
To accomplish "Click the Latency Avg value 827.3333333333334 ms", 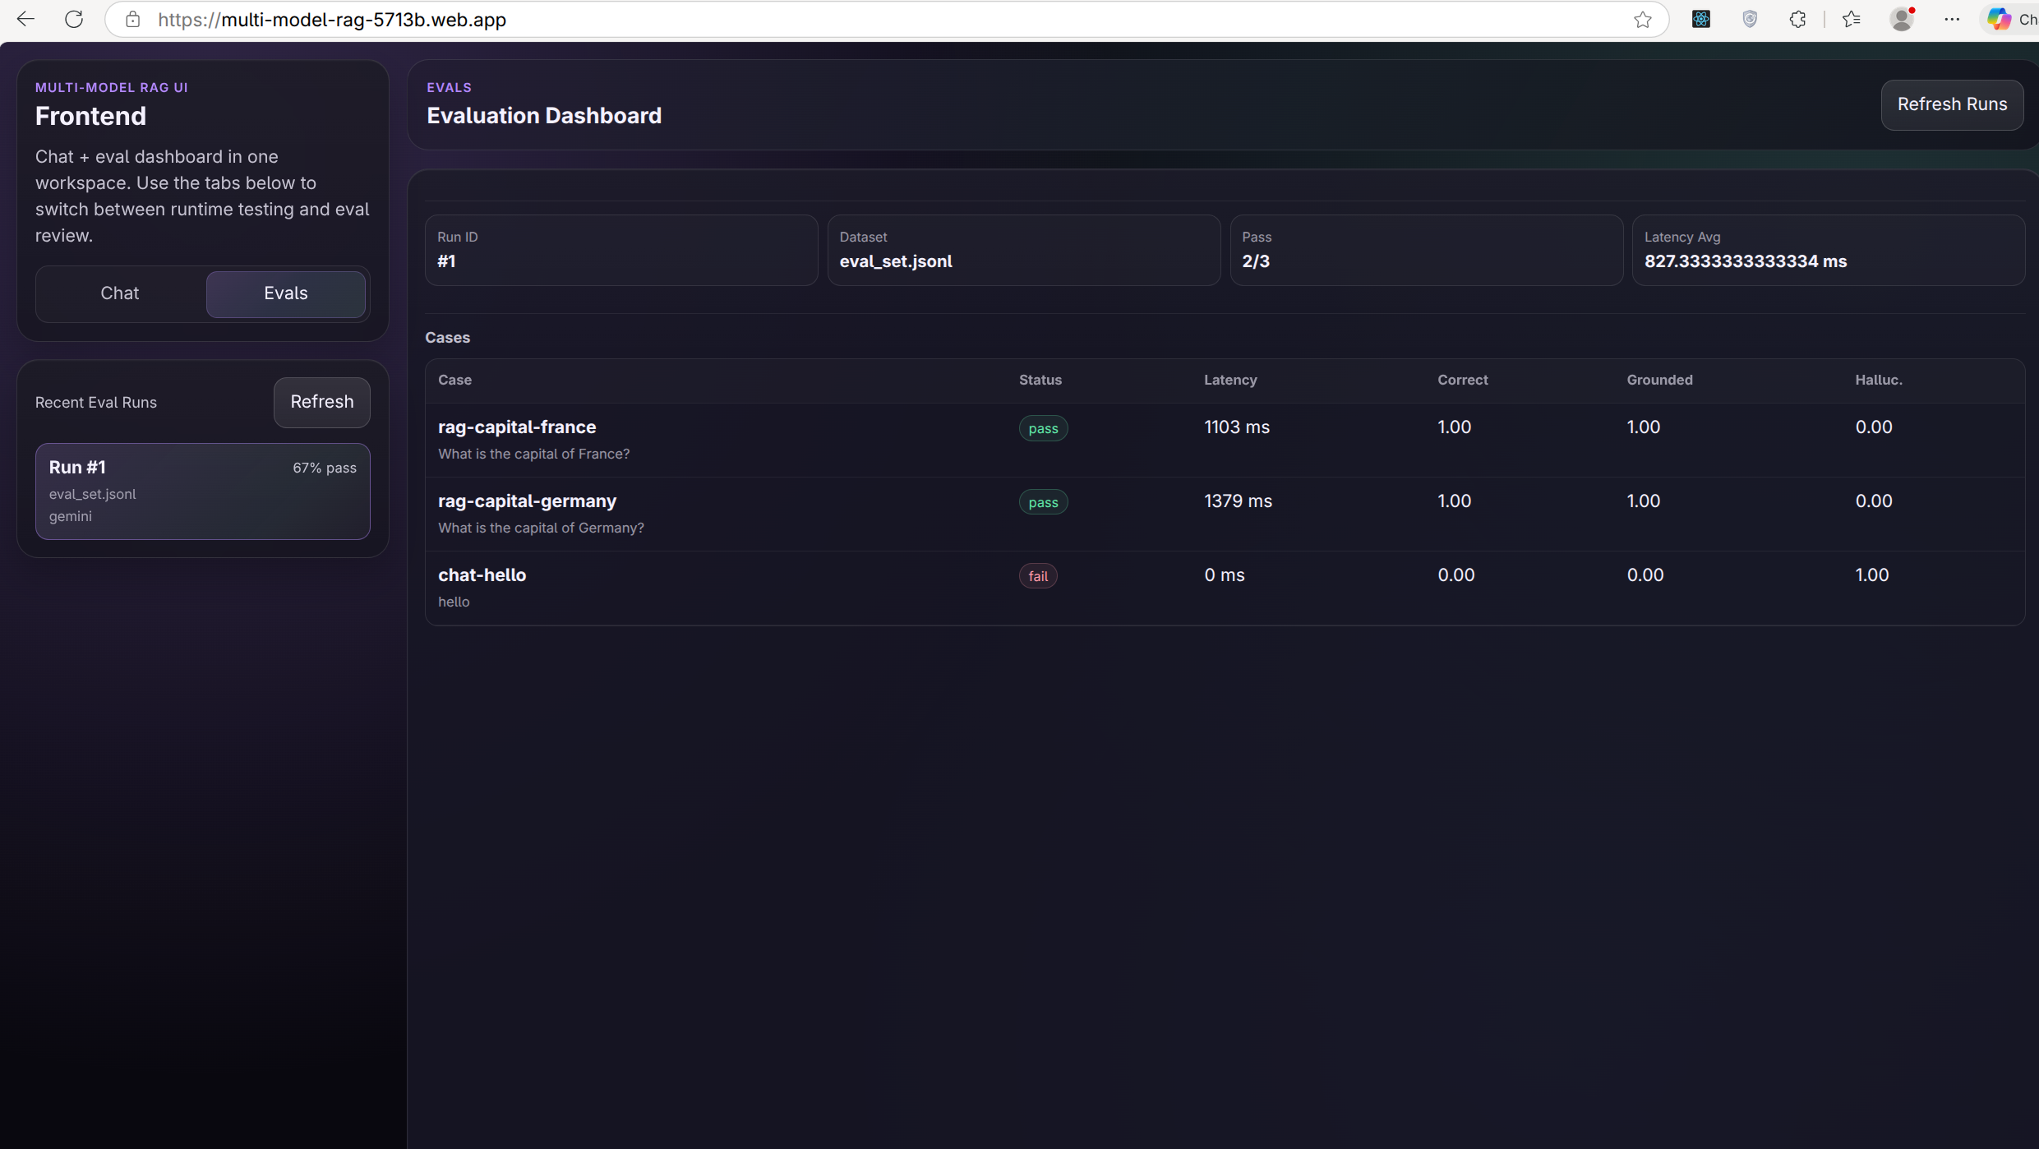I will 1746,261.
